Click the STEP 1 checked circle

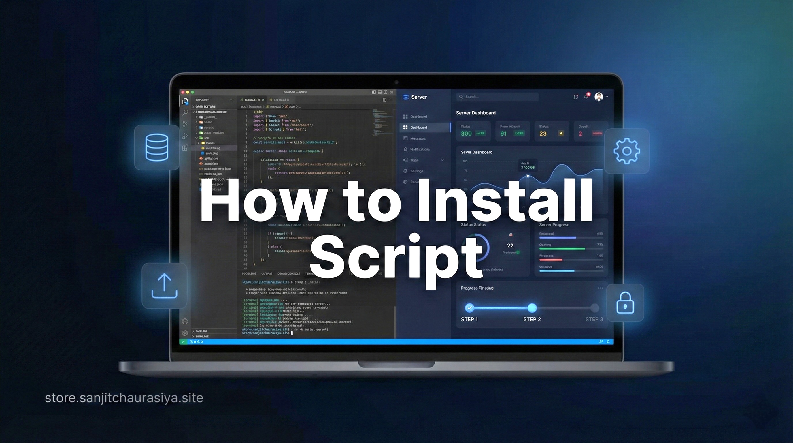[469, 307]
